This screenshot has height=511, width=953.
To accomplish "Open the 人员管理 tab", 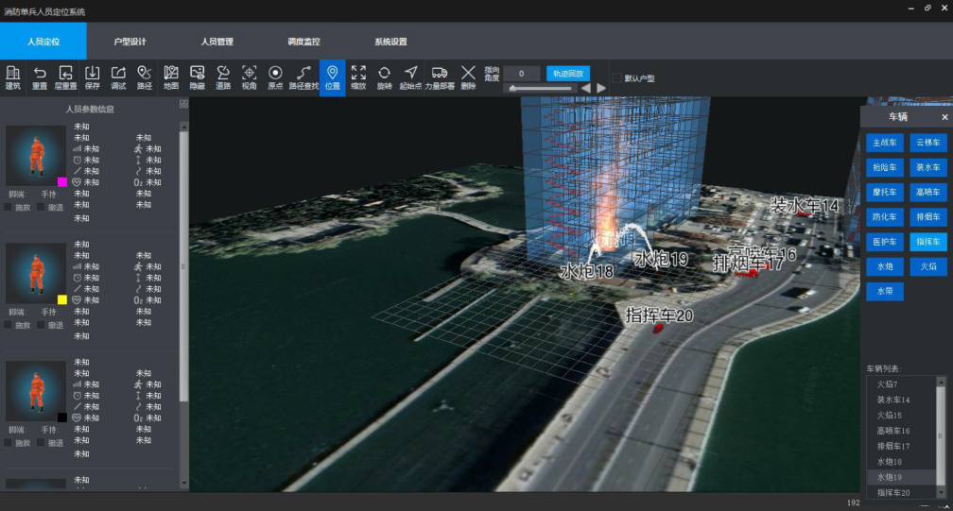I will click(217, 42).
